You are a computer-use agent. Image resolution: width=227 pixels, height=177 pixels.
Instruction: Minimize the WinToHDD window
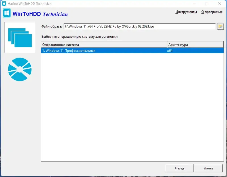tap(194, 4)
